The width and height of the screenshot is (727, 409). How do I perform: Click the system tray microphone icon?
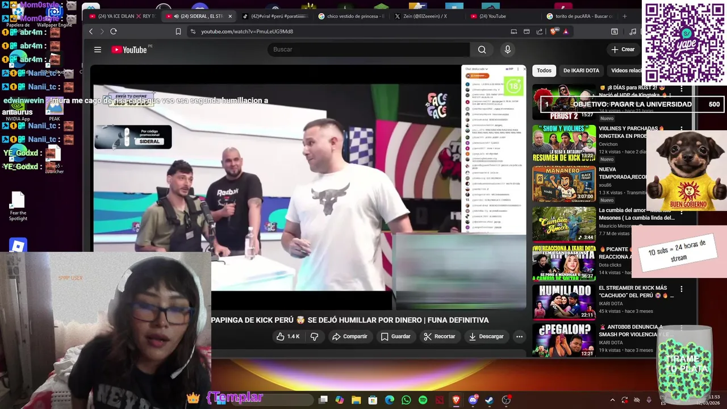pyautogui.click(x=649, y=400)
